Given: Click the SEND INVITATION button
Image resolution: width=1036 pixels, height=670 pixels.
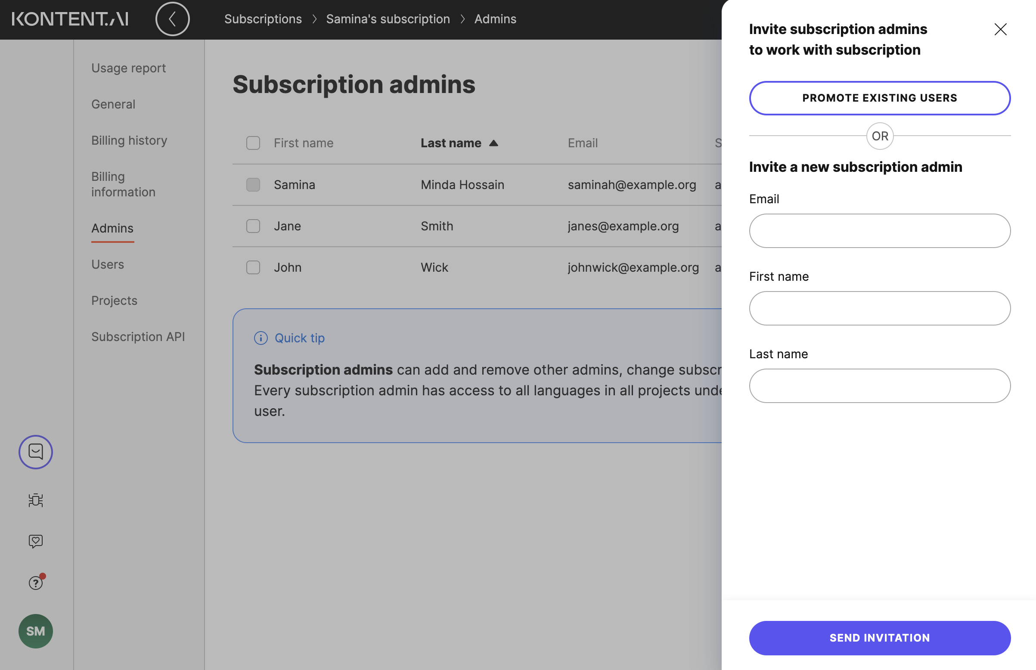Looking at the screenshot, I should pos(879,638).
